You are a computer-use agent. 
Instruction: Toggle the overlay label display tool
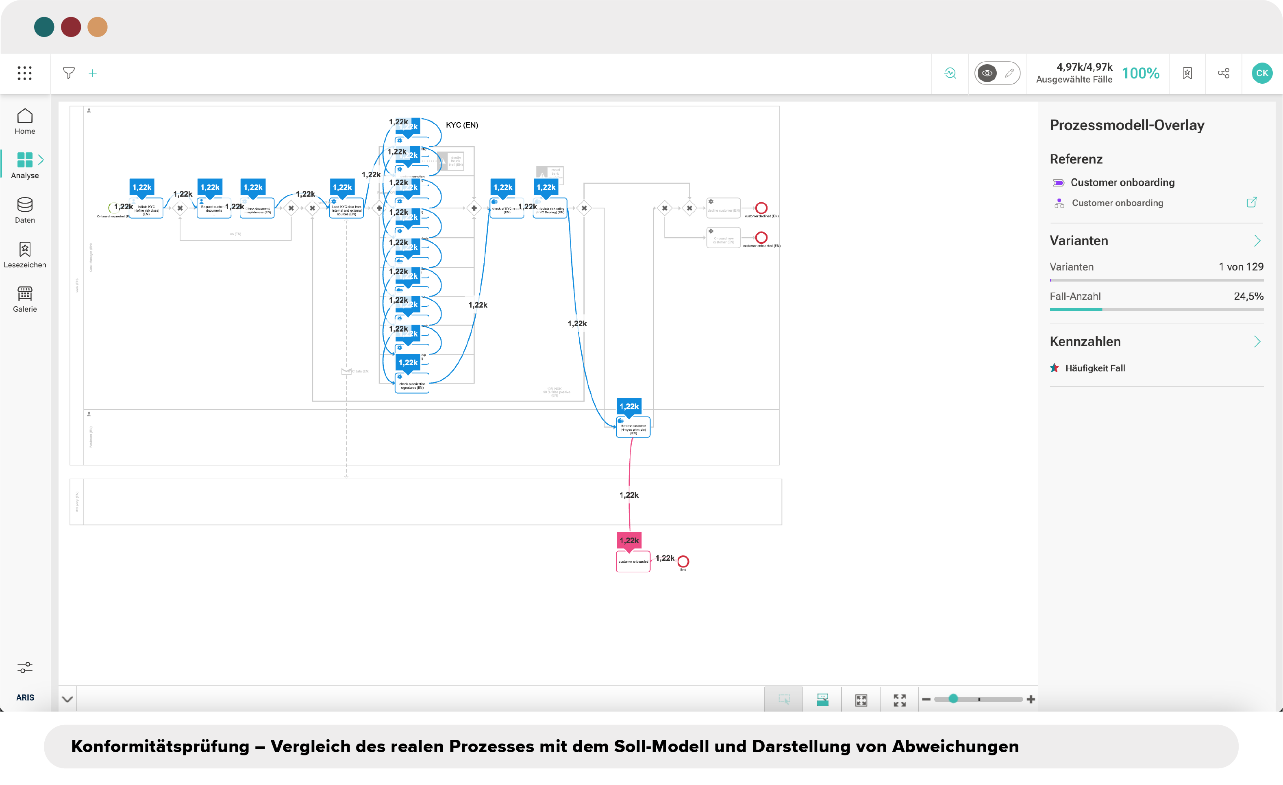tap(823, 700)
